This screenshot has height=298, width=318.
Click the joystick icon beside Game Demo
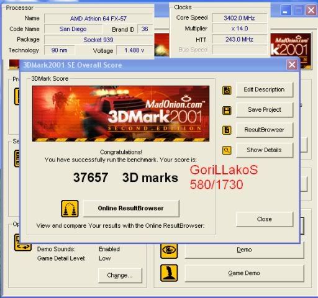click(169, 273)
